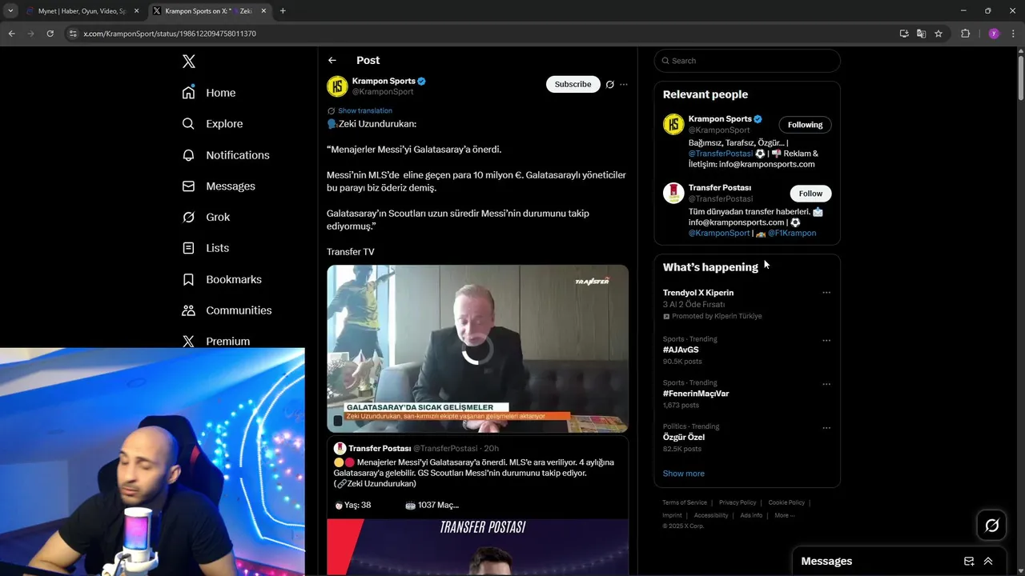Click the translate page icon in address bar
The width and height of the screenshot is (1025, 576).
(921, 34)
